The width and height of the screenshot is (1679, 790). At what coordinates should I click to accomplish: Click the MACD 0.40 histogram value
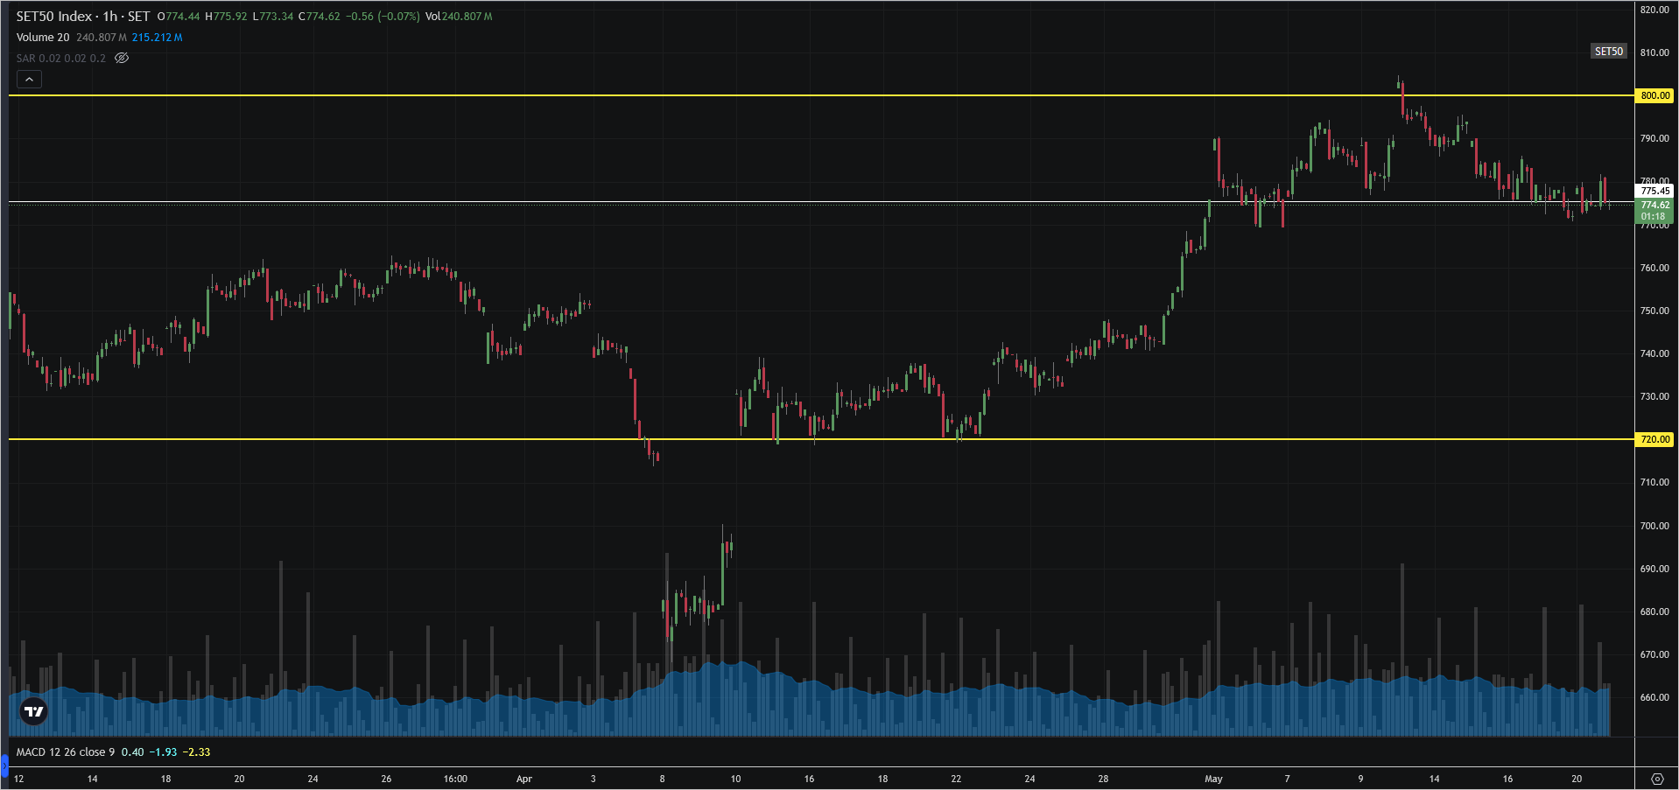133,752
